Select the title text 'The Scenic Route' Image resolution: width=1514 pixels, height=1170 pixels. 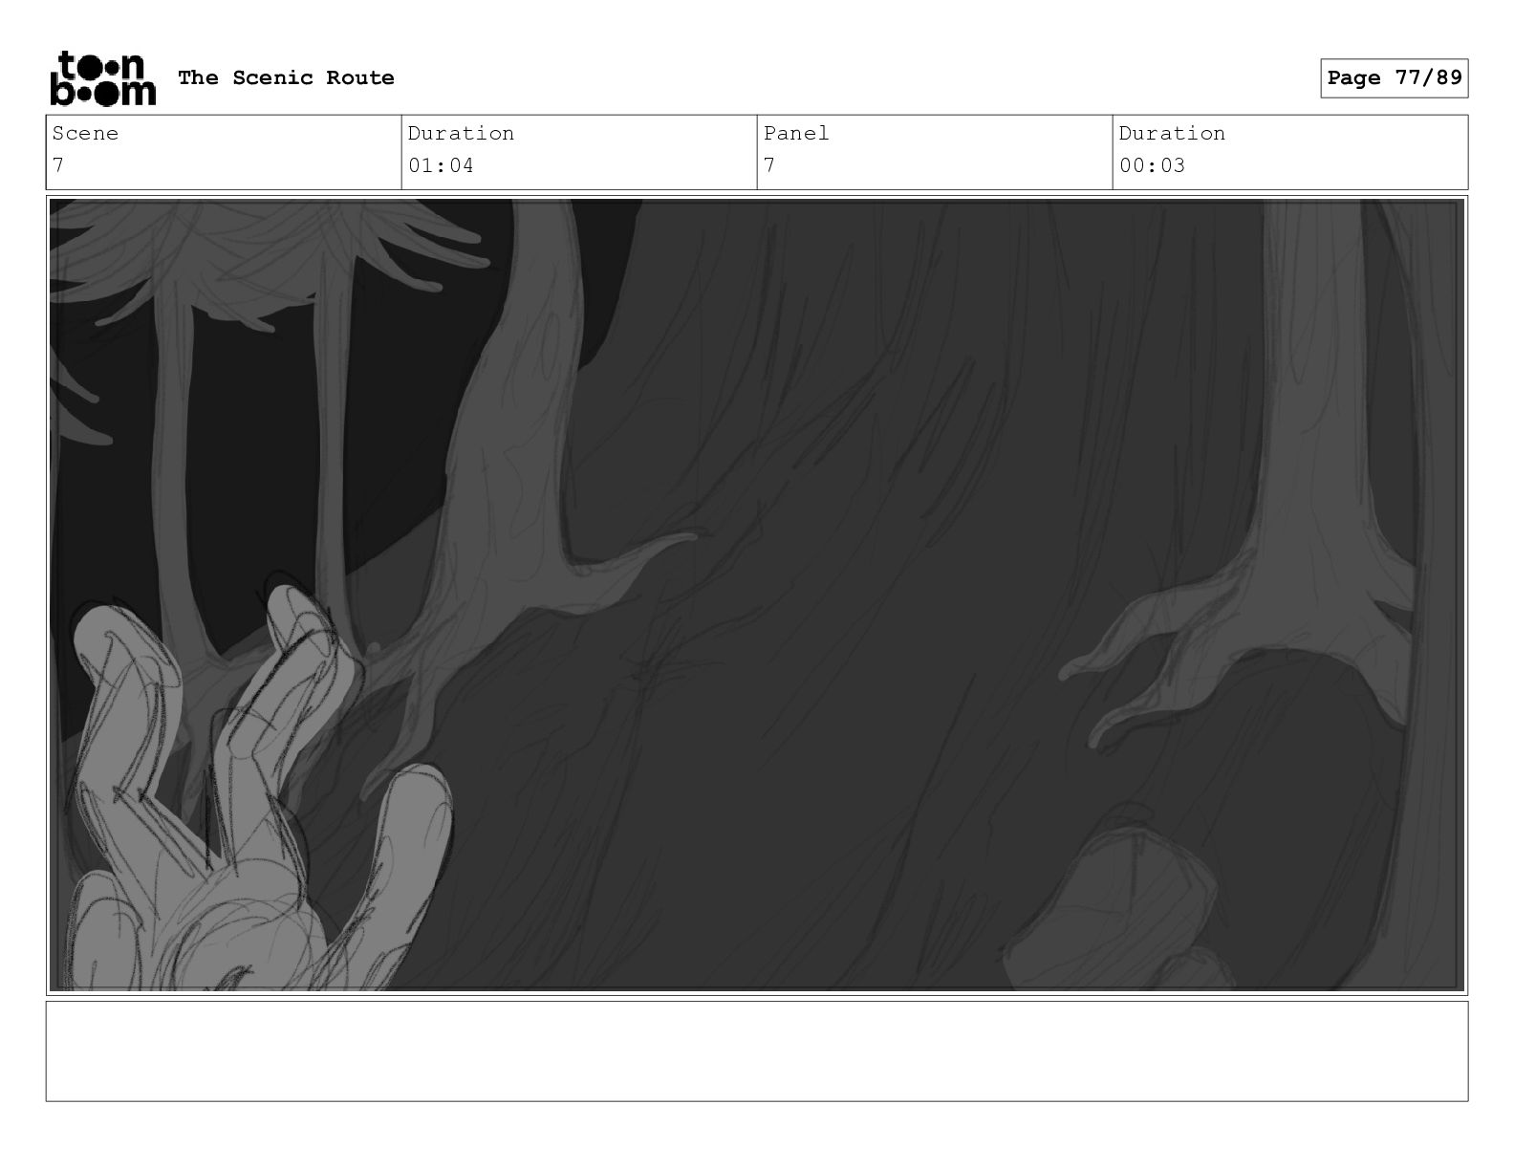pos(286,77)
